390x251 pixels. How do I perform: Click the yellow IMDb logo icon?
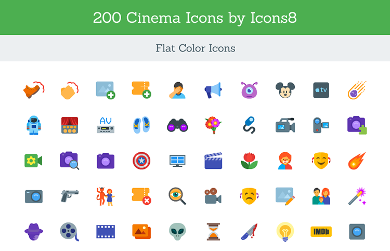[x=321, y=231]
